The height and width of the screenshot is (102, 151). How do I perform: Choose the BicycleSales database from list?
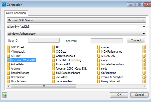tap(18, 81)
